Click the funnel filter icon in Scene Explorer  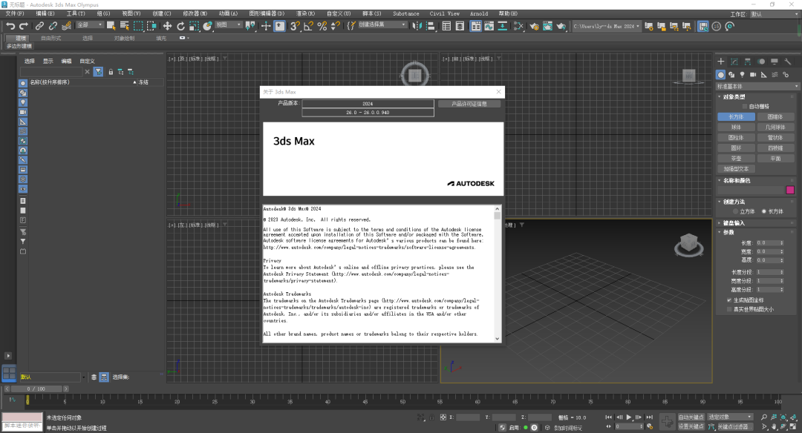tap(98, 72)
